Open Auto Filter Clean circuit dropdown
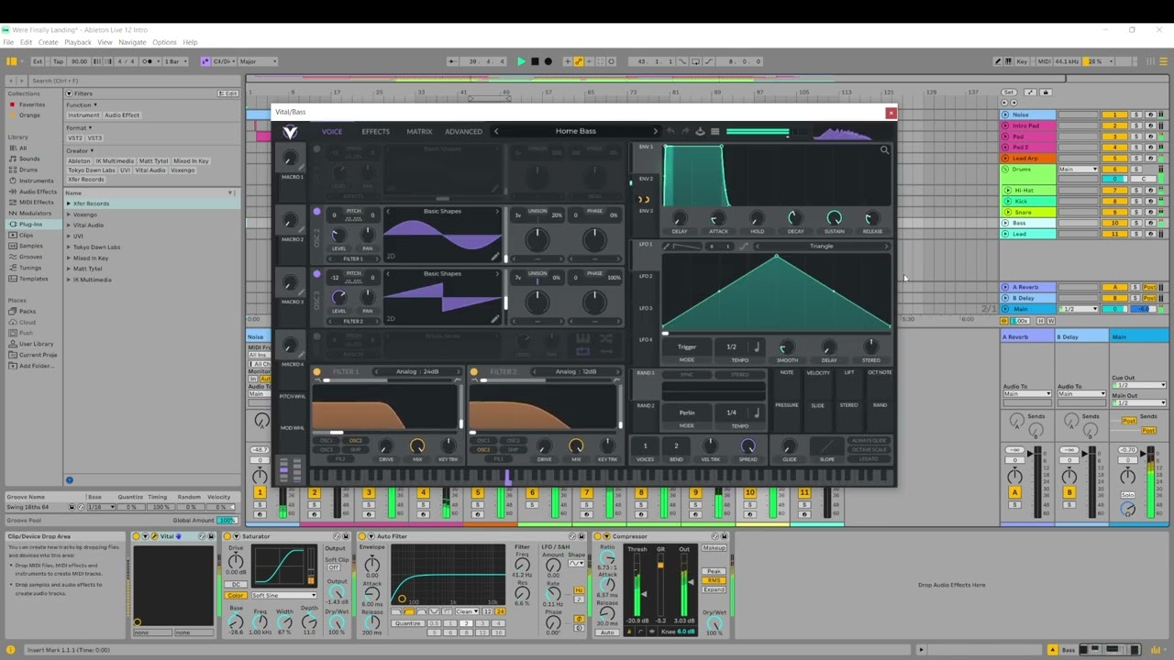Screen dimensions: 1174x660 467,611
